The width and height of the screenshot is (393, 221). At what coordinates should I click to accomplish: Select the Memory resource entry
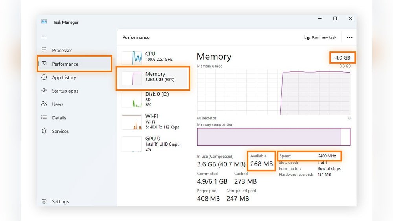point(153,77)
